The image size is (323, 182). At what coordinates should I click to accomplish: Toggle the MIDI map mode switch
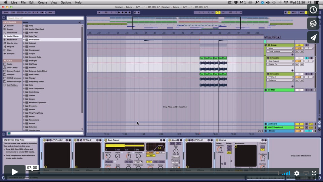[302, 12]
